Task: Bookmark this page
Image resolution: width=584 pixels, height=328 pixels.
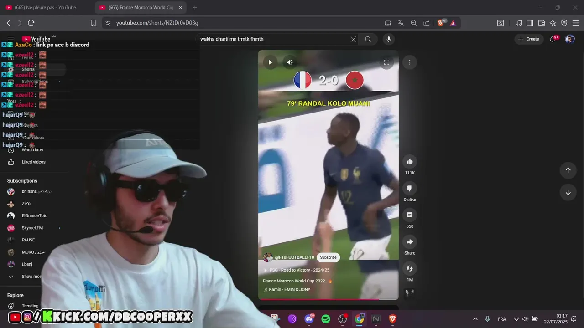Action: (x=93, y=23)
